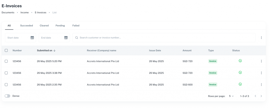Open the toolbar three-dot options menu
This screenshot has width=270, height=108.
pos(261,38)
